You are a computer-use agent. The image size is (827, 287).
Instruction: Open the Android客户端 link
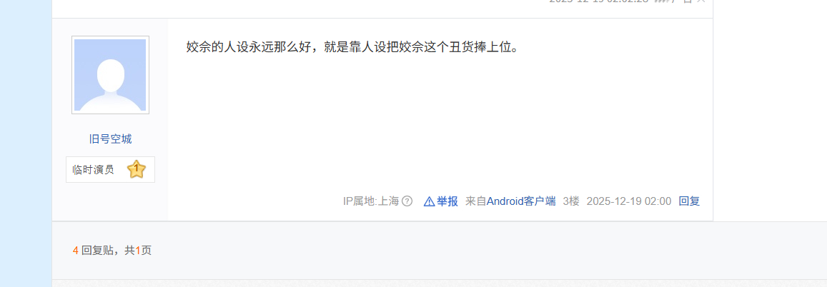coord(521,201)
